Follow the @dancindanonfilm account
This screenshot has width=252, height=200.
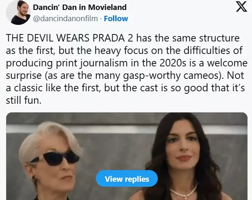(116, 19)
